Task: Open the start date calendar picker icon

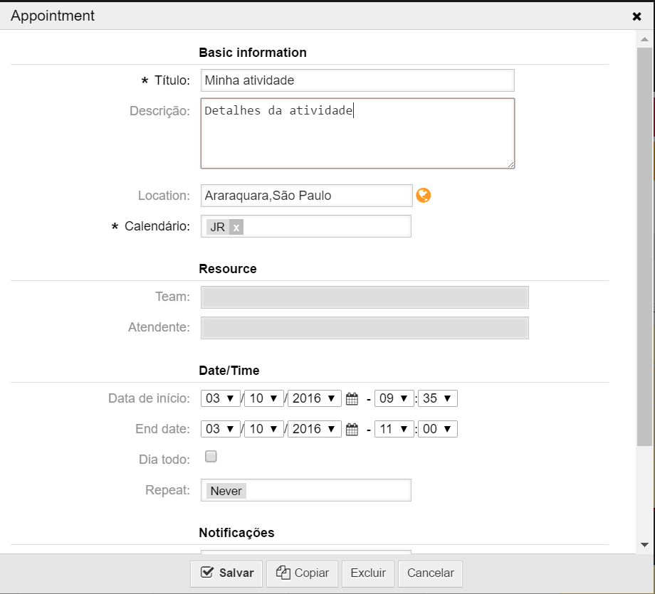Action: point(352,399)
